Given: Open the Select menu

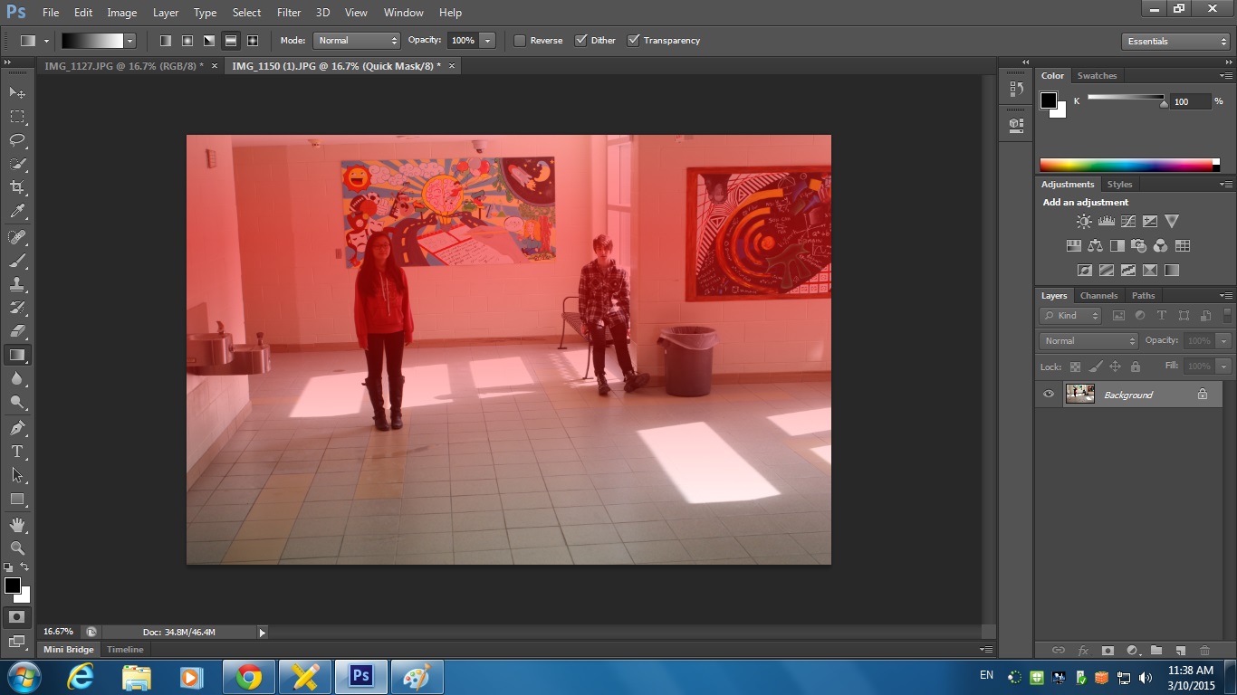Looking at the screenshot, I should click(246, 13).
